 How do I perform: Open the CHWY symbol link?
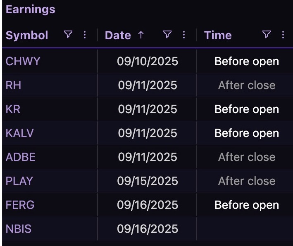click(23, 61)
